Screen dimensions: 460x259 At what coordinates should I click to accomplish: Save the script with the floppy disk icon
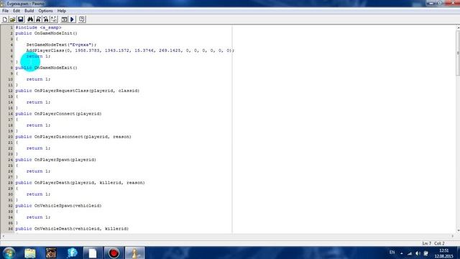pyautogui.click(x=21, y=19)
